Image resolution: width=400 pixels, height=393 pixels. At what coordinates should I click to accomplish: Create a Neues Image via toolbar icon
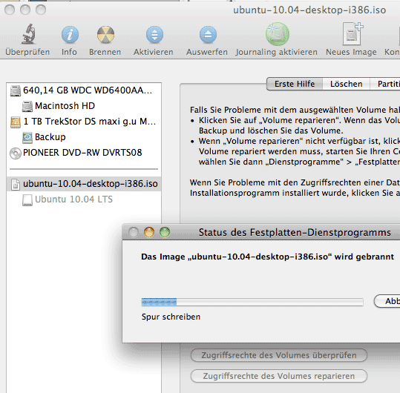coord(353,33)
